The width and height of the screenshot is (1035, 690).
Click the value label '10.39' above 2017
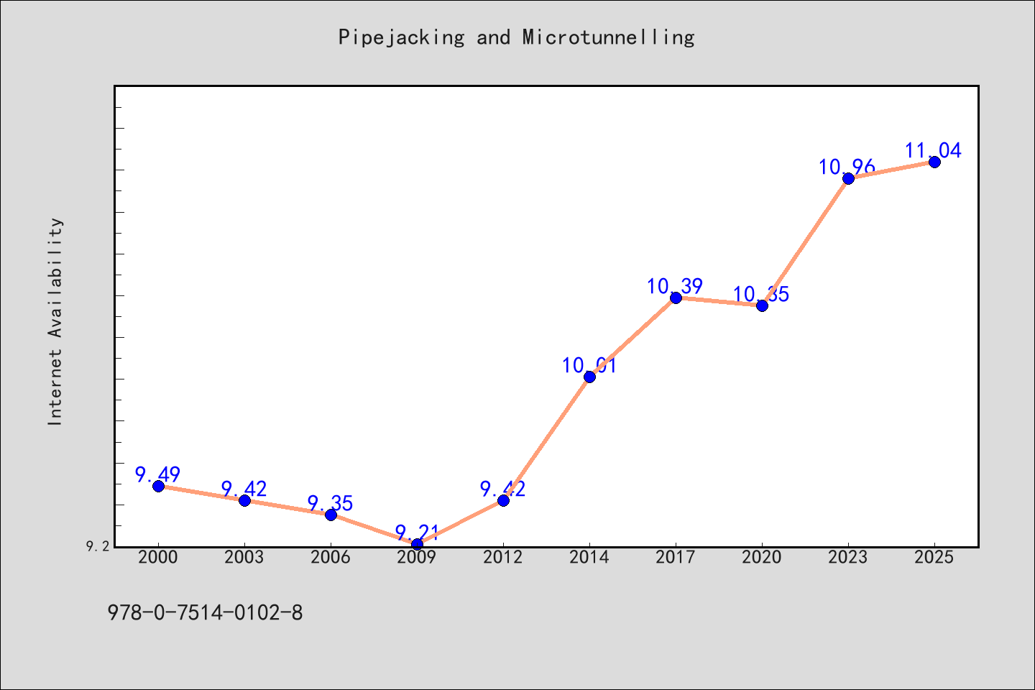[675, 287]
